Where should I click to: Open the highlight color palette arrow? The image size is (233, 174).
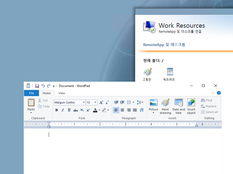[x=108, y=110]
